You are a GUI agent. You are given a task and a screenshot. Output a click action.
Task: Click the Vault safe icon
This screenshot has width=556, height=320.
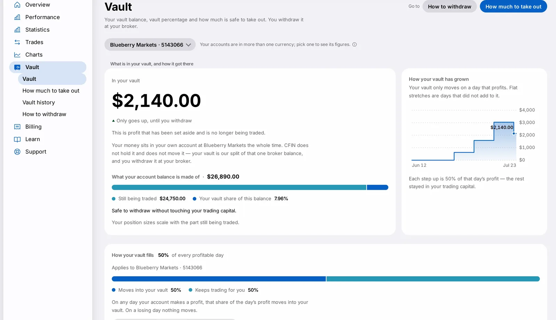point(17,67)
